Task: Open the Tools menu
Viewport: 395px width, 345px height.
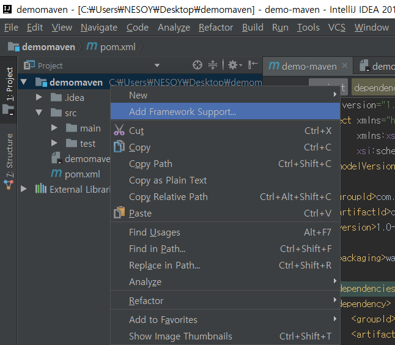Action: coord(308,27)
